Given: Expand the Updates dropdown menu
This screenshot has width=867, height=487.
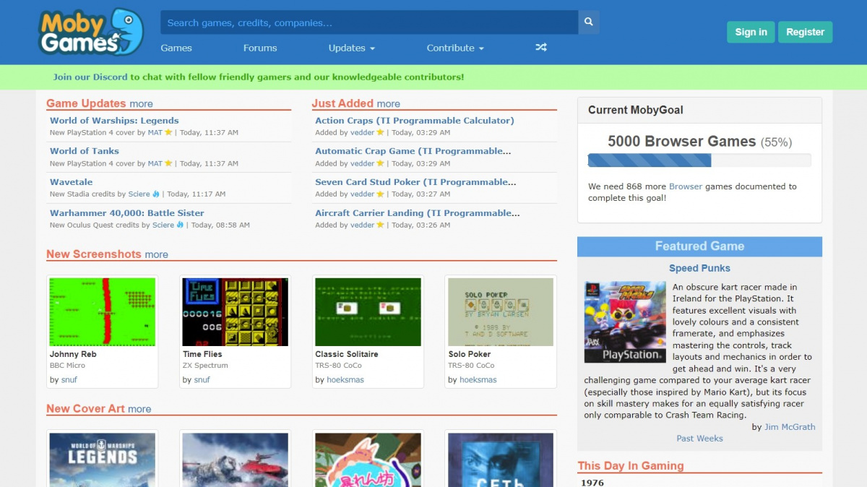Looking at the screenshot, I should point(351,48).
